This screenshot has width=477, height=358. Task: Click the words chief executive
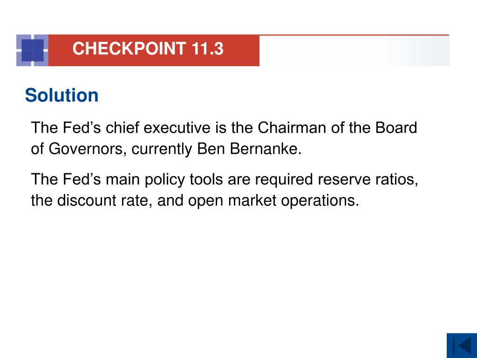(x=158, y=128)
